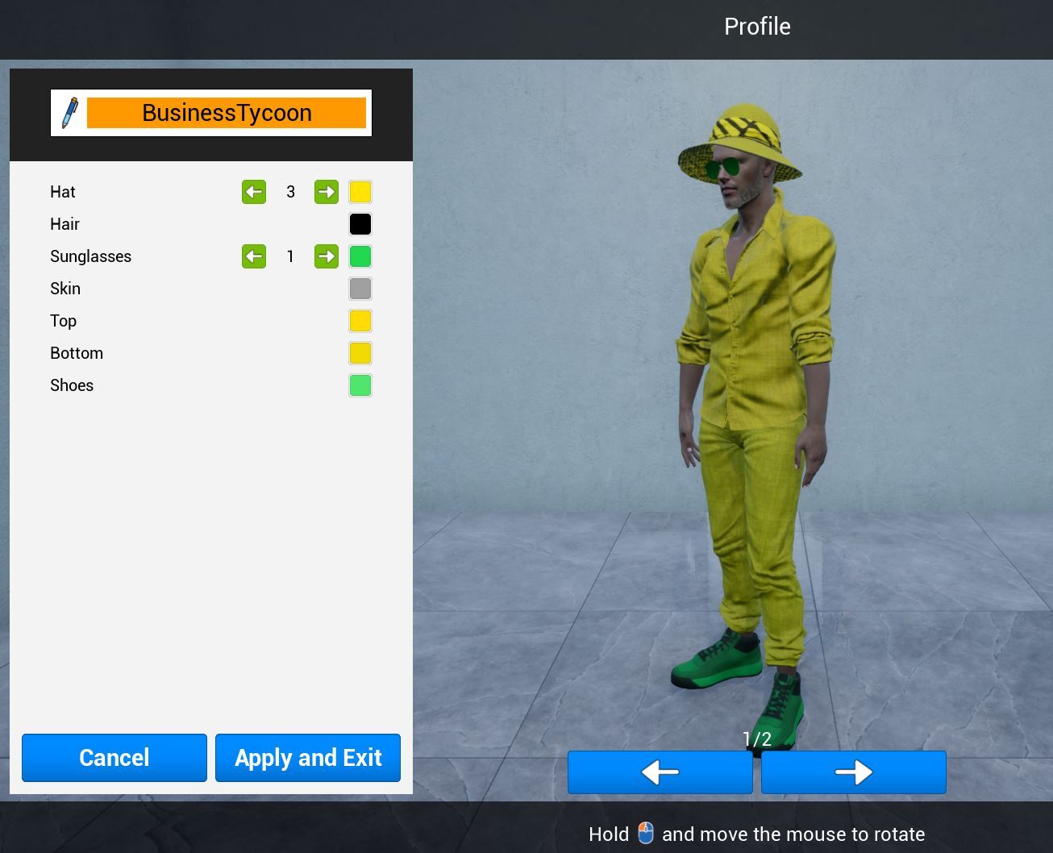Open the Hat yellow color swatch
The height and width of the screenshot is (853, 1053).
pyautogui.click(x=360, y=192)
